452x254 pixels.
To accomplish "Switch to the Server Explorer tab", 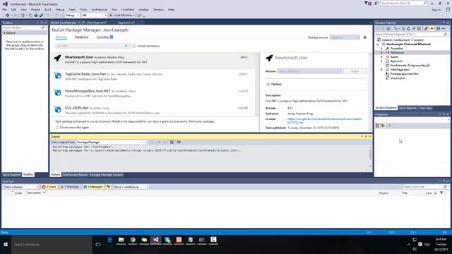I will pyautogui.click(x=11, y=174).
